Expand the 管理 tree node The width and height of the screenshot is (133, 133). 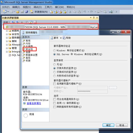point(7,48)
